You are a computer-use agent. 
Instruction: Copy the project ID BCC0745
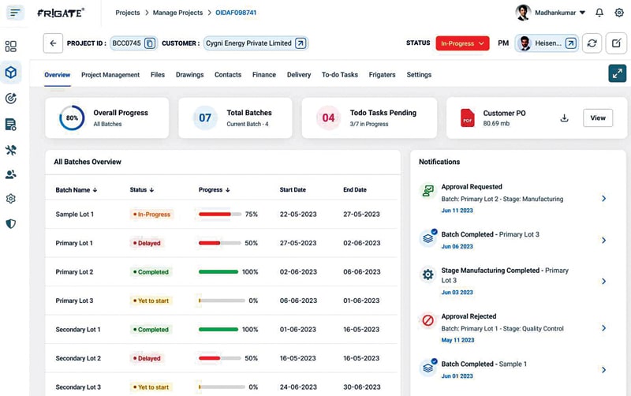point(150,43)
